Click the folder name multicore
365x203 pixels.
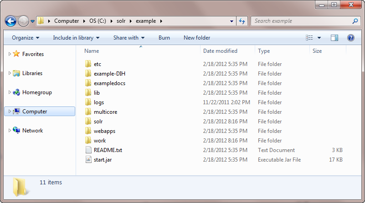point(105,112)
